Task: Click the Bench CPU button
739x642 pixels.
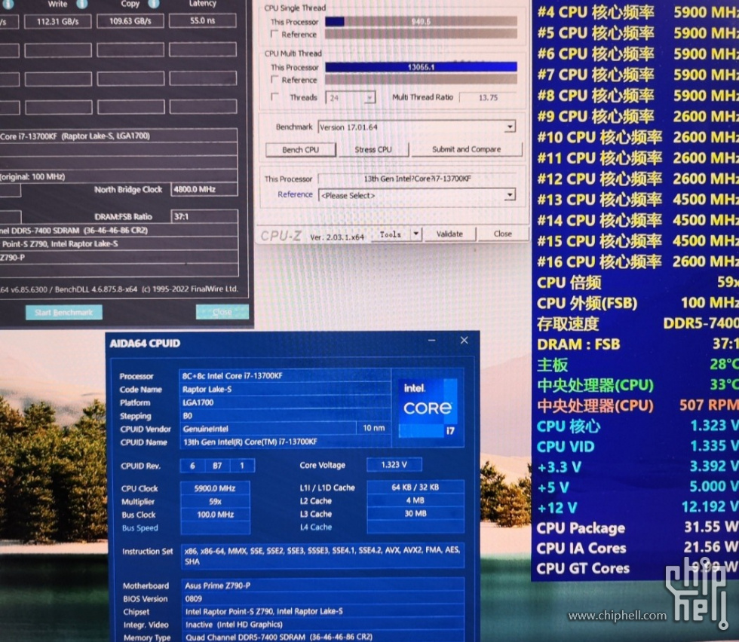Action: (x=301, y=149)
